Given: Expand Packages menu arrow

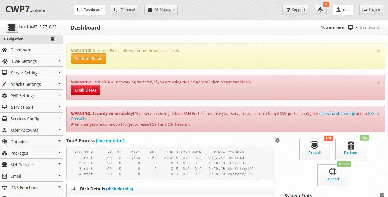Looking at the screenshot, I should tap(60, 153).
